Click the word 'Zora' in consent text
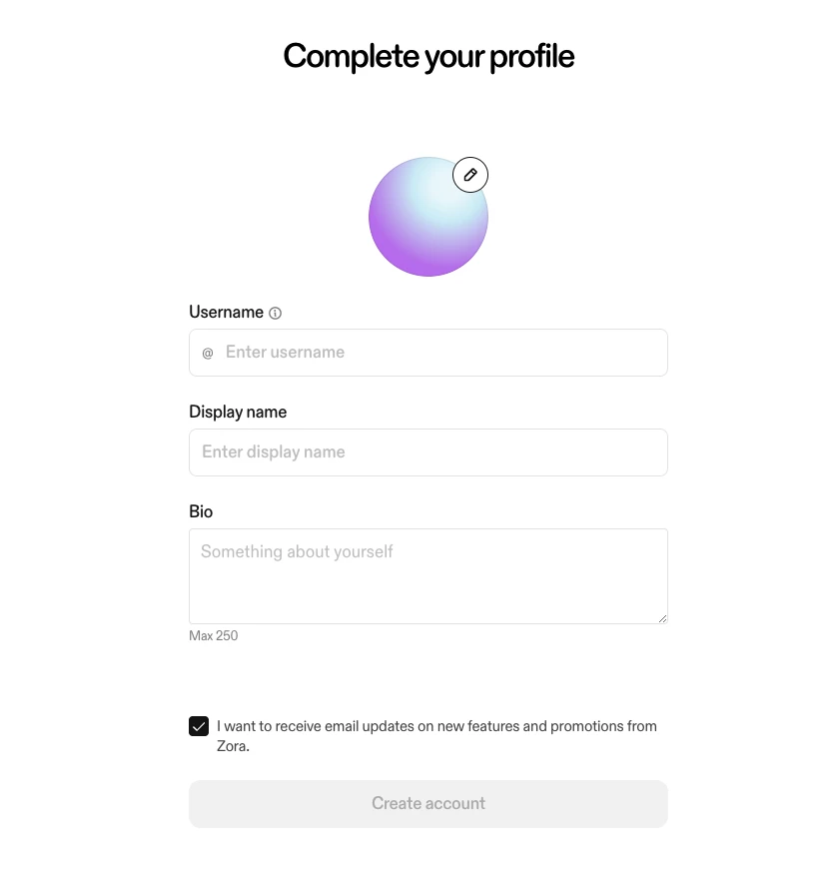837x872 pixels. (231, 746)
